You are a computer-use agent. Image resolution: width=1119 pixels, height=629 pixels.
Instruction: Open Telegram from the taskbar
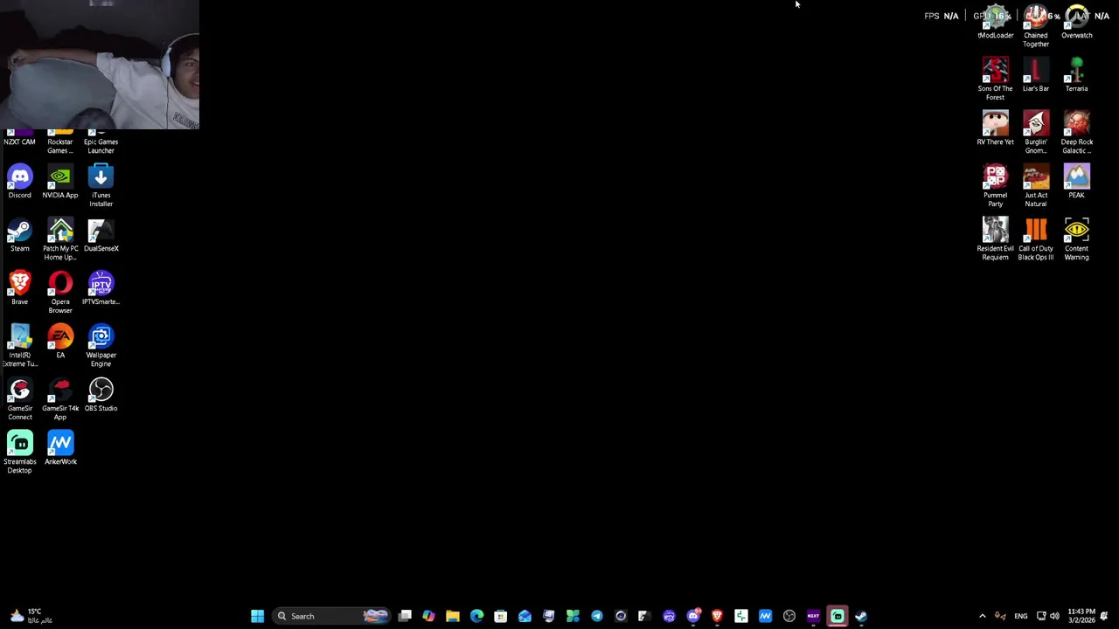coord(596,616)
